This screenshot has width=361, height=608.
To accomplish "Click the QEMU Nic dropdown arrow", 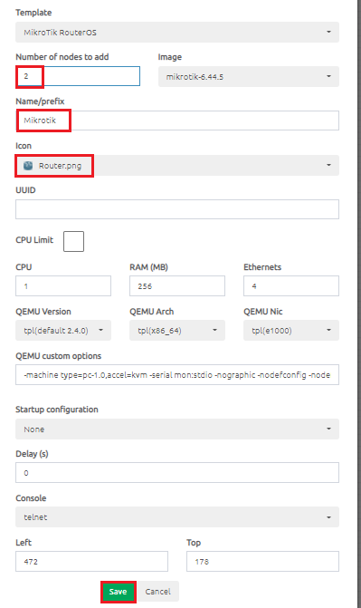I will pyautogui.click(x=328, y=331).
